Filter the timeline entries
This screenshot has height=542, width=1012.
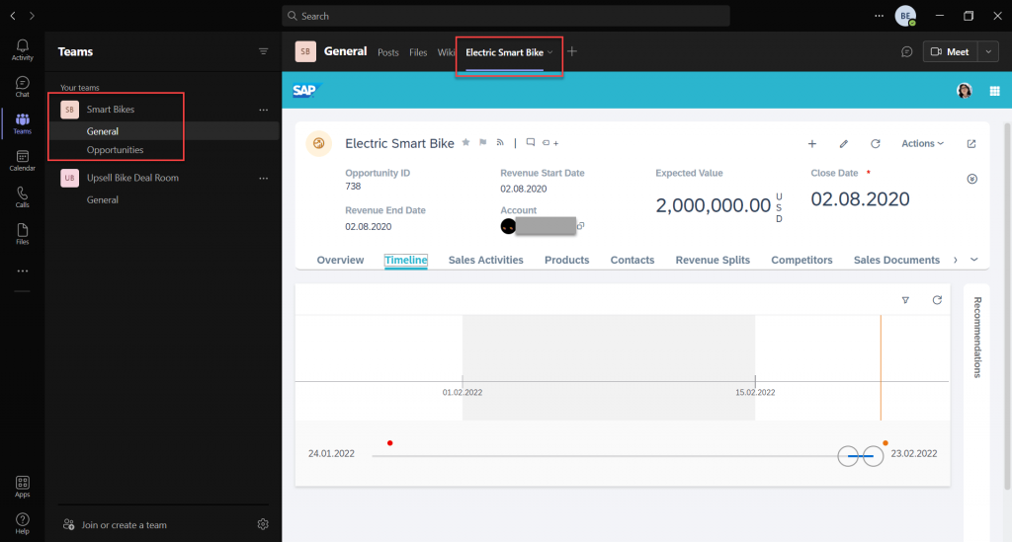pyautogui.click(x=905, y=300)
